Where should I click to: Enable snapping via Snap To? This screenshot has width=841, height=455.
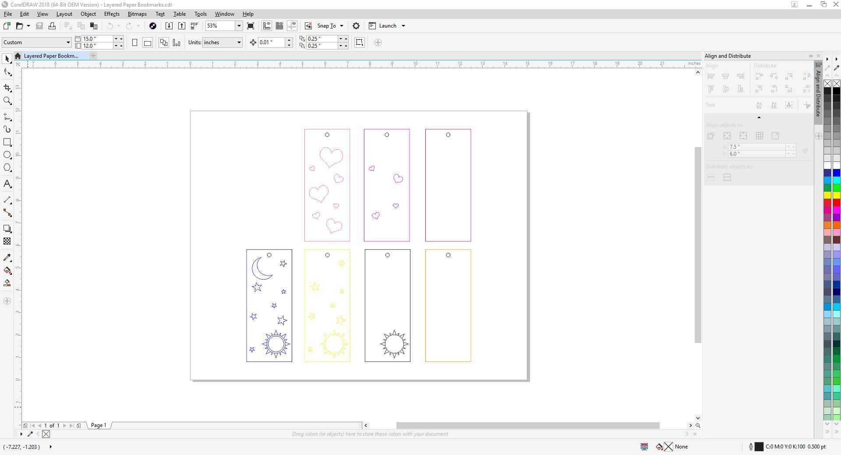[327, 25]
